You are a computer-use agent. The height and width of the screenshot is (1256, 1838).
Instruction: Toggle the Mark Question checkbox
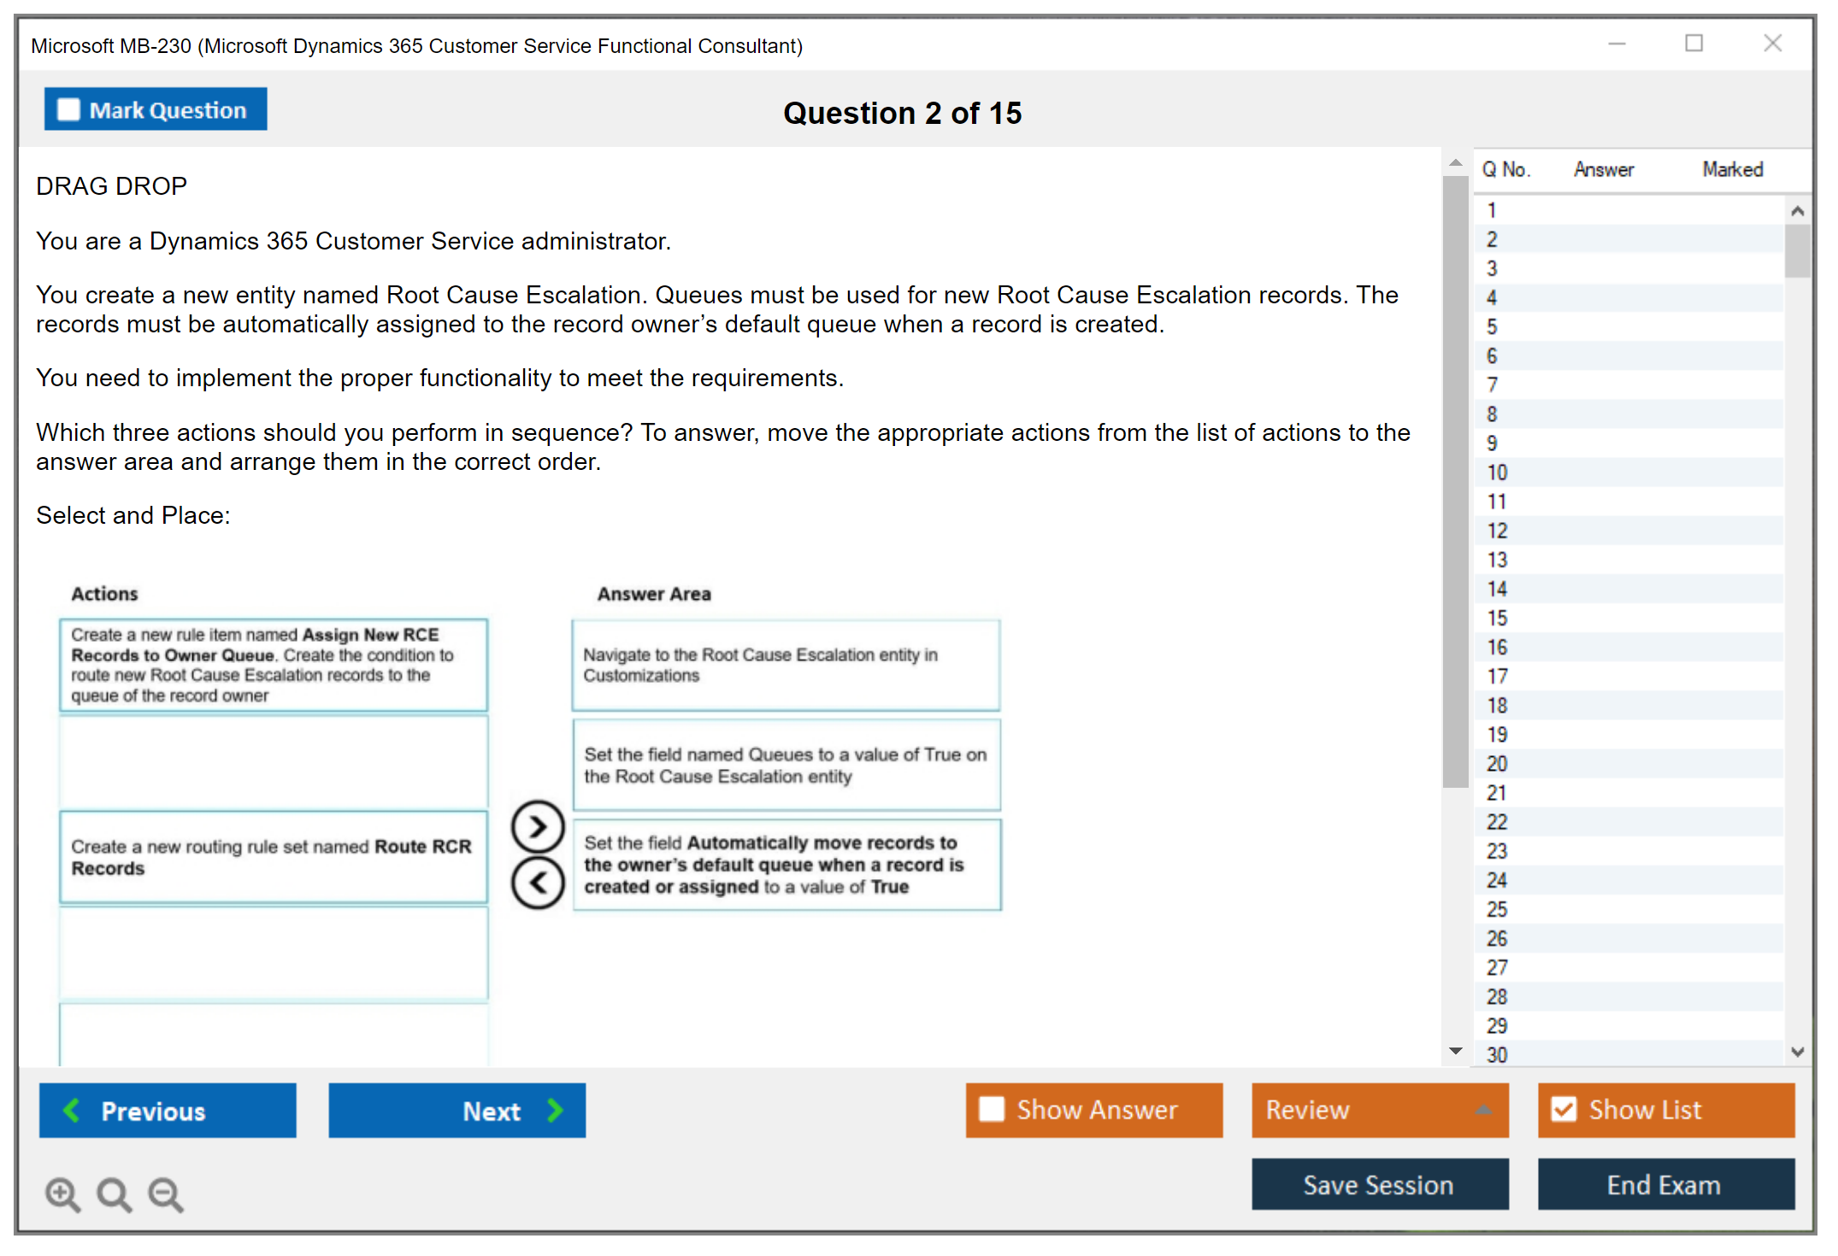[68, 109]
